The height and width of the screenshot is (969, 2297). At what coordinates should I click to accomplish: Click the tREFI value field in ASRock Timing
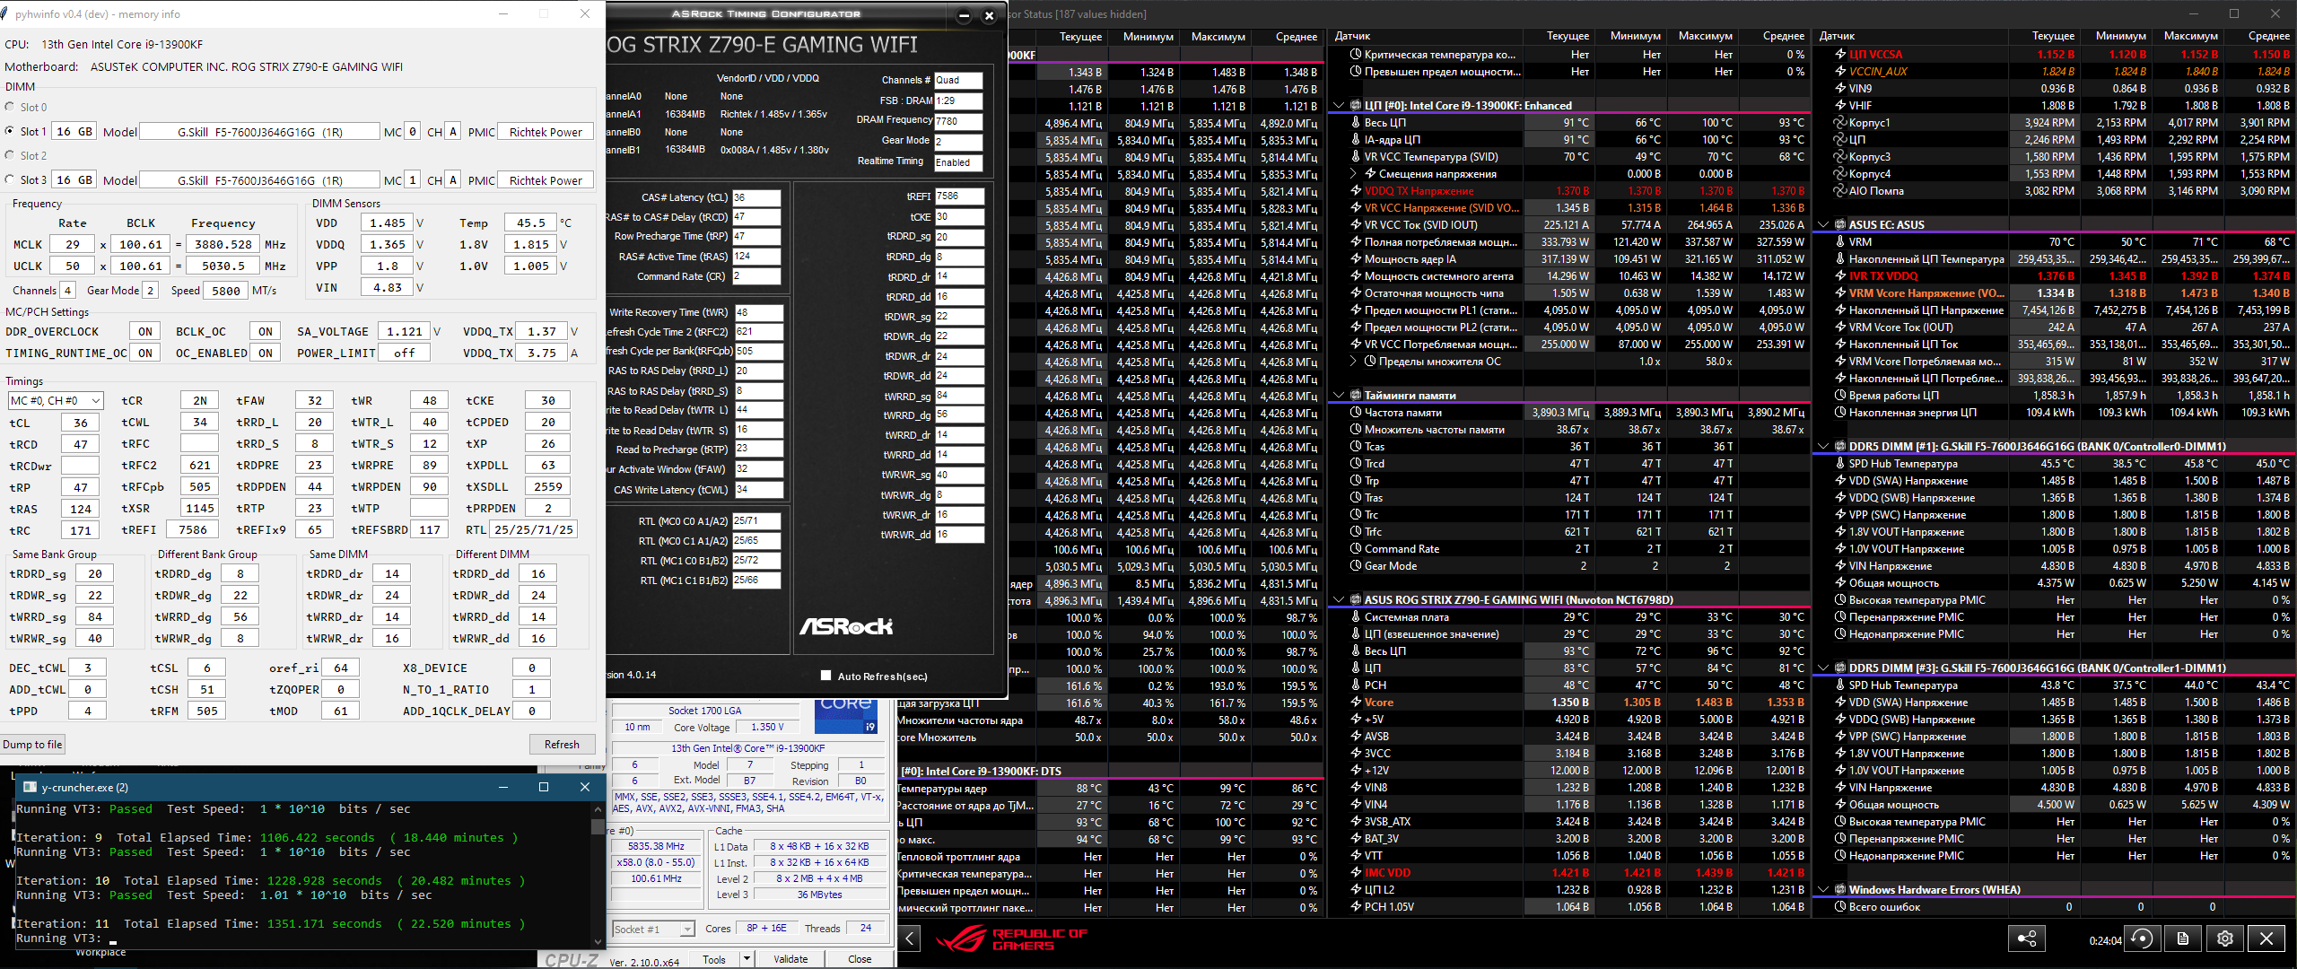[x=958, y=196]
